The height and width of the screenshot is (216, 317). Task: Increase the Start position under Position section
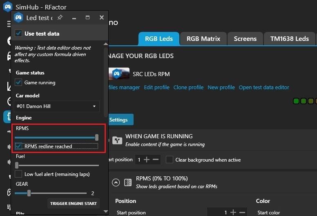(x=233, y=212)
